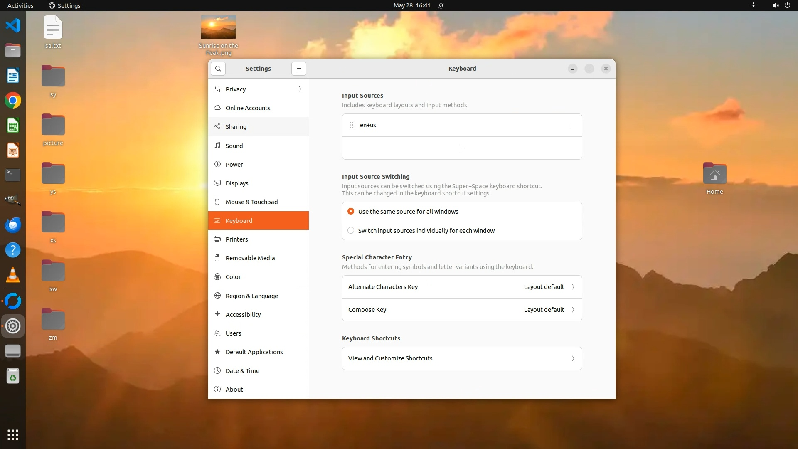Open Visual Studio Code from the dock
Viewport: 798px width, 449px height.
13,26
